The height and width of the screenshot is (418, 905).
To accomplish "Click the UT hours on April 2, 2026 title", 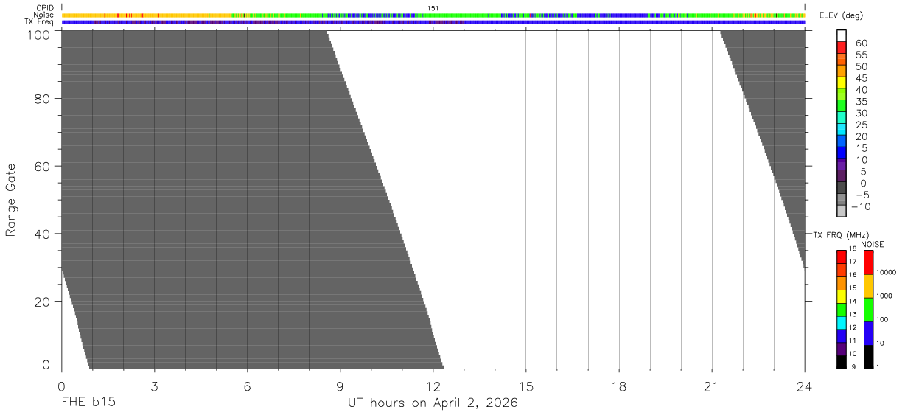I will click(x=433, y=403).
